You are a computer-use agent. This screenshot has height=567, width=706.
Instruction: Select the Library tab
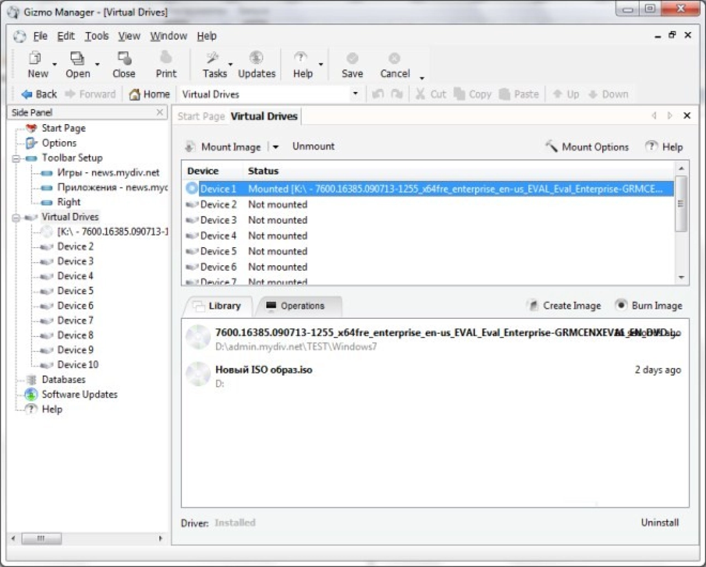point(220,306)
